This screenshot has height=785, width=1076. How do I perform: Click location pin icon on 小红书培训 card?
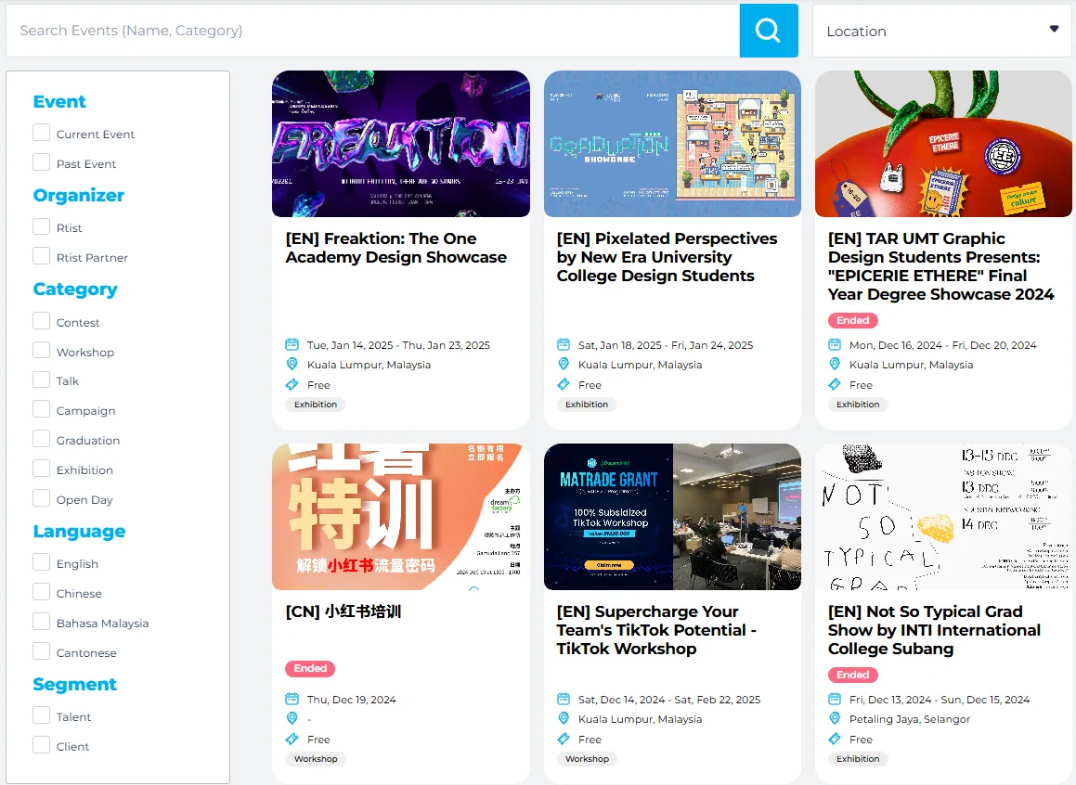[x=292, y=718]
